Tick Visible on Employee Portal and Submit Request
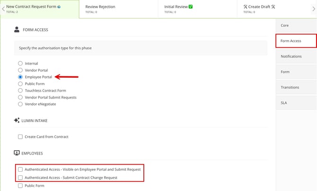317x191 pixels. point(20,169)
